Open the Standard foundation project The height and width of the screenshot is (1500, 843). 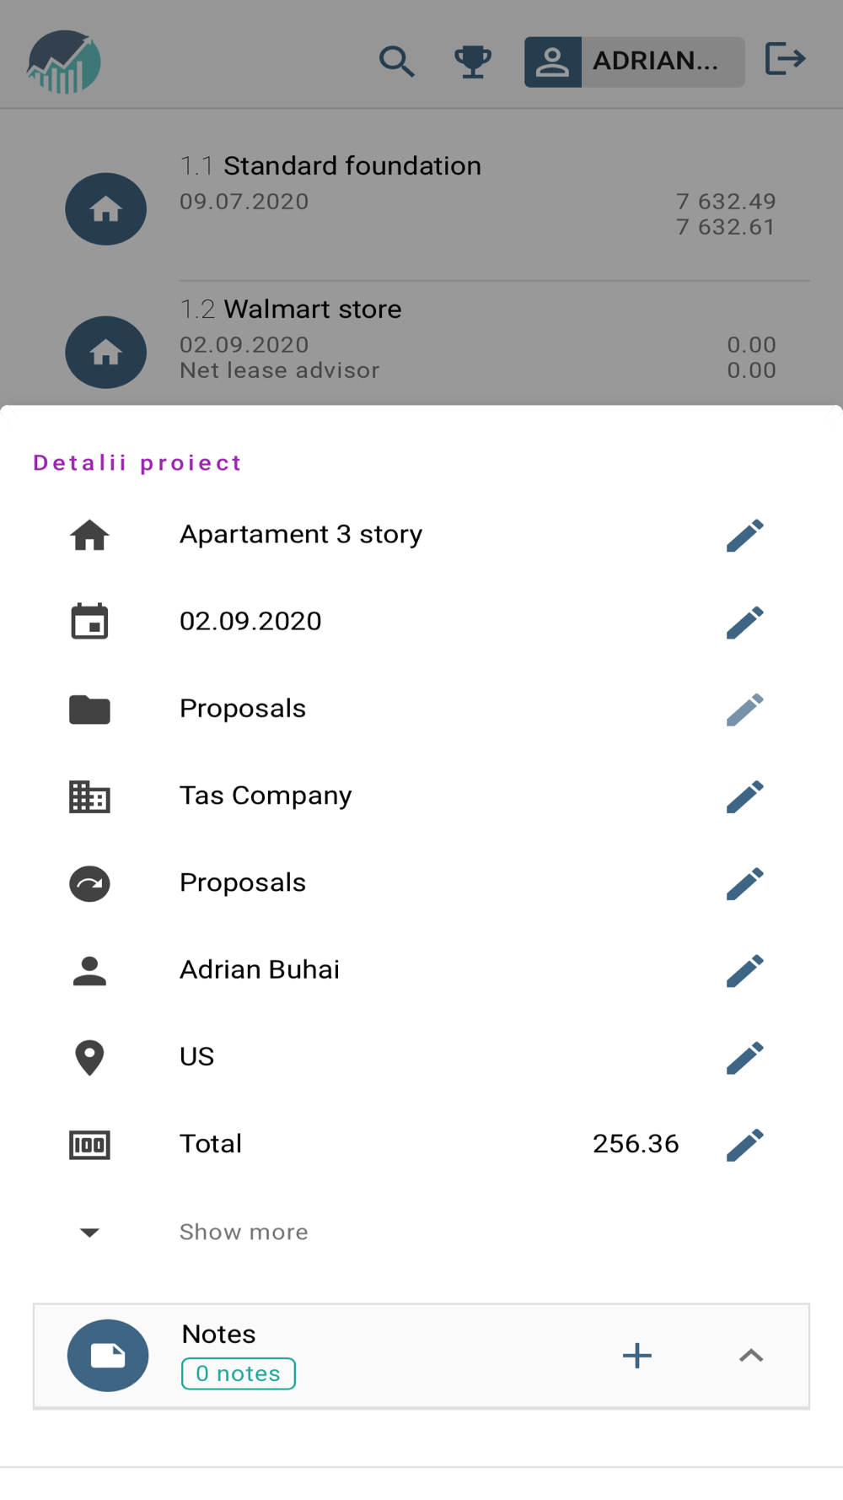coord(352,166)
